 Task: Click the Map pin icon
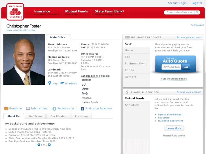[x=50, y=83]
